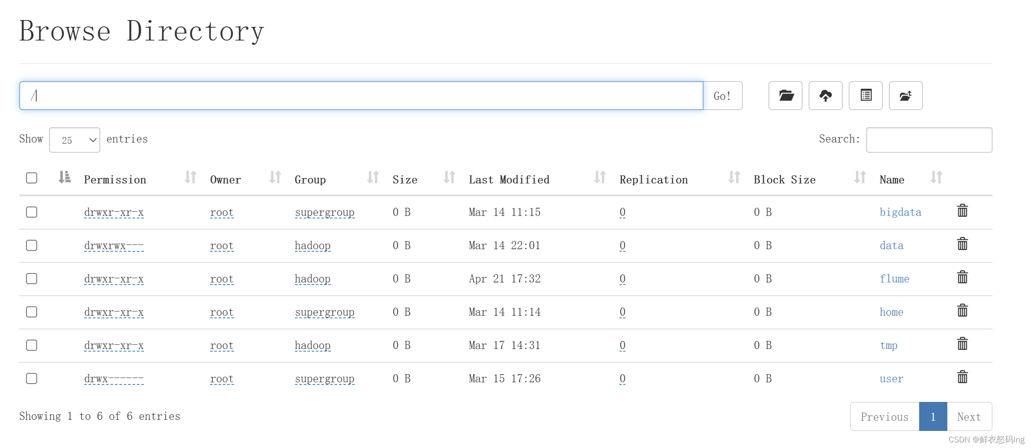Screen dimensions: 1031x448
Task: Check the box for the data row
Action: (32, 245)
